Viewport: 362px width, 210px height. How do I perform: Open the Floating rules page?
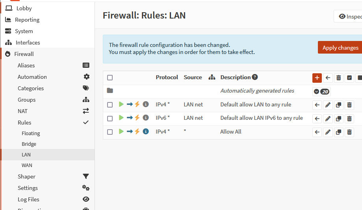click(x=31, y=134)
